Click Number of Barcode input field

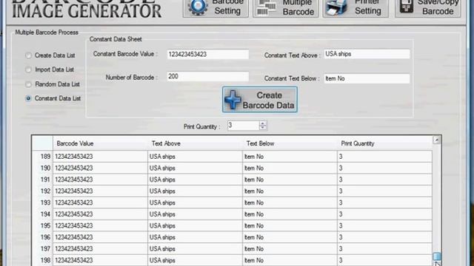[208, 77]
